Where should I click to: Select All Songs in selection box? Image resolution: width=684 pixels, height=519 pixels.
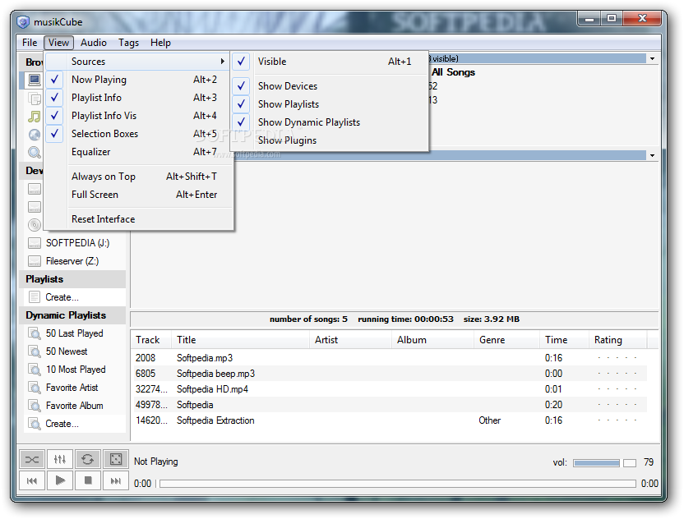point(453,72)
